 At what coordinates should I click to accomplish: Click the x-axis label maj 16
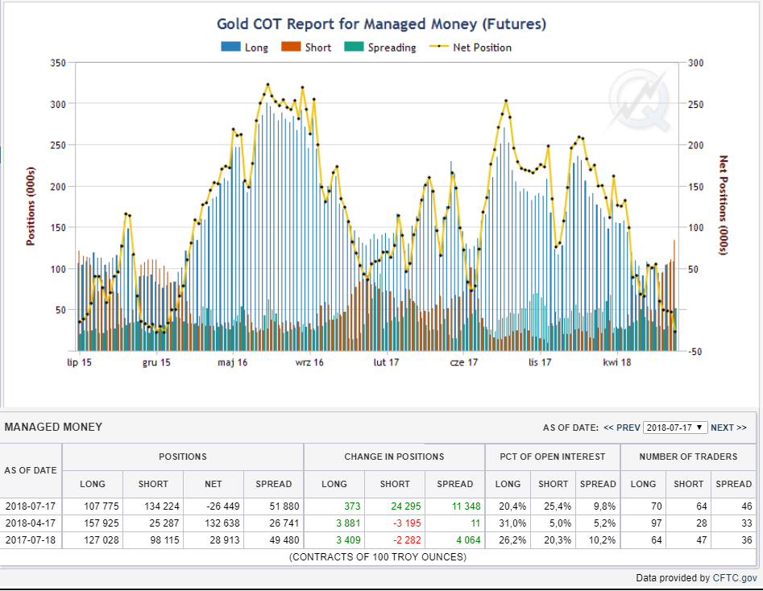(x=233, y=362)
